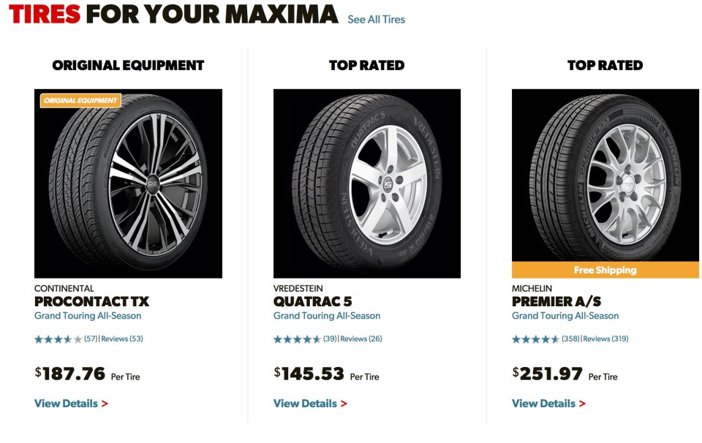Select the Grand Touring All-Season category under Quatrac 5
The width and height of the screenshot is (702, 443).
[x=326, y=316]
